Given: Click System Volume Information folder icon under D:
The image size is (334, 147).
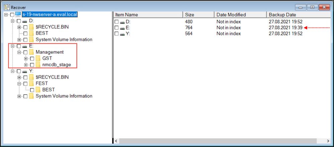Looking at the screenshot, I should [x=31, y=39].
